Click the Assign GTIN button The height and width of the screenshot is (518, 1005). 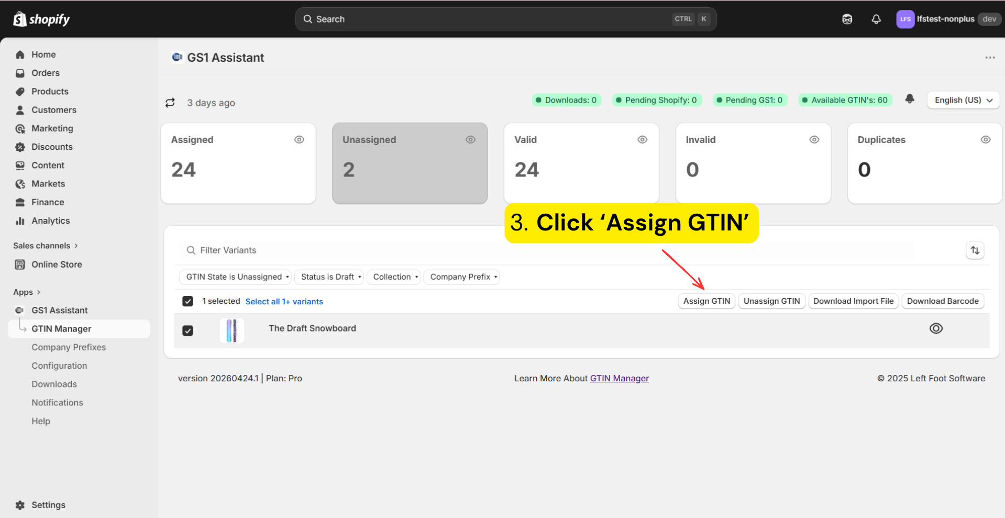706,301
